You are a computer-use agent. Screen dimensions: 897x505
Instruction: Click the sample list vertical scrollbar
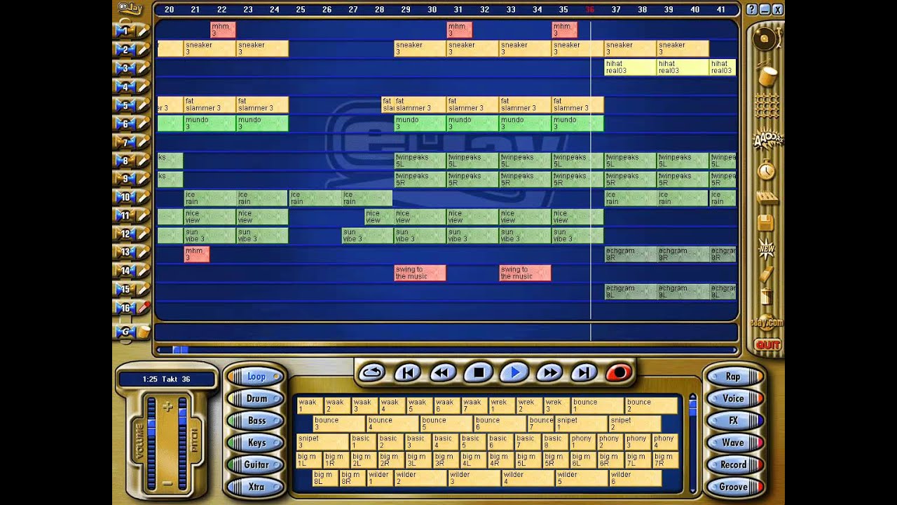point(692,442)
